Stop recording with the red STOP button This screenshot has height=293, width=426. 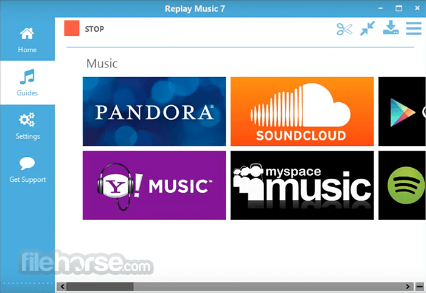pyautogui.click(x=72, y=28)
